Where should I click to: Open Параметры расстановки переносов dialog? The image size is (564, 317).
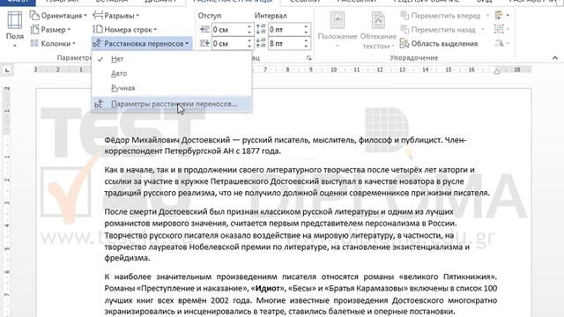point(172,104)
